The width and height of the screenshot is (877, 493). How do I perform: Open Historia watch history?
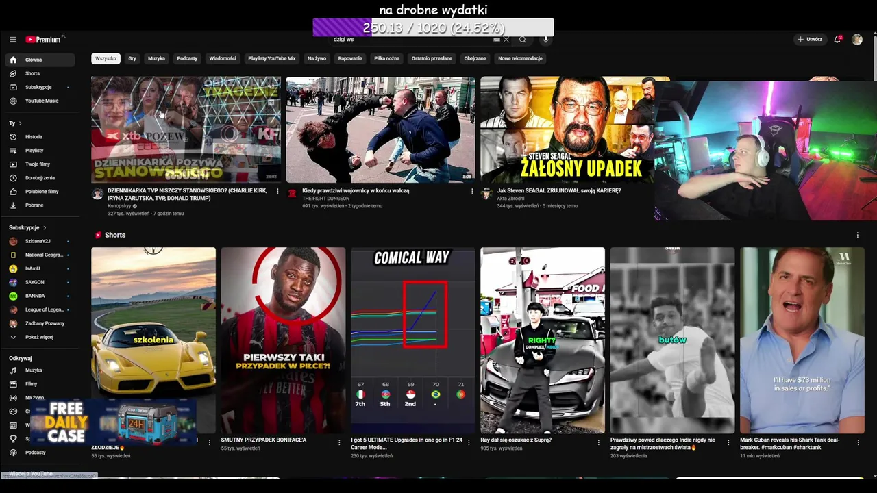40,137
